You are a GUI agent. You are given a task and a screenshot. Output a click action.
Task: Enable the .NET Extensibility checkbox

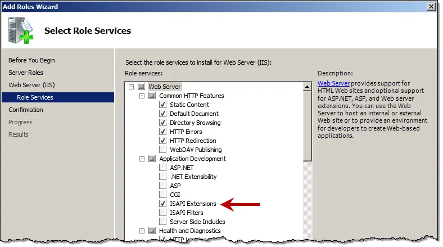pos(162,177)
